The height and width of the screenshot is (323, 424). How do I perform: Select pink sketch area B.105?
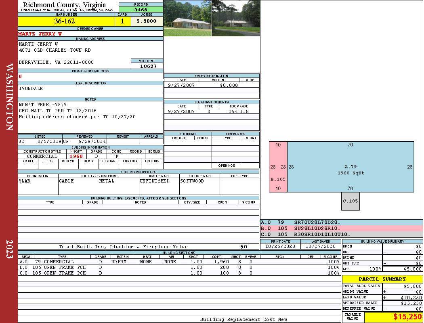pyautogui.click(x=278, y=167)
